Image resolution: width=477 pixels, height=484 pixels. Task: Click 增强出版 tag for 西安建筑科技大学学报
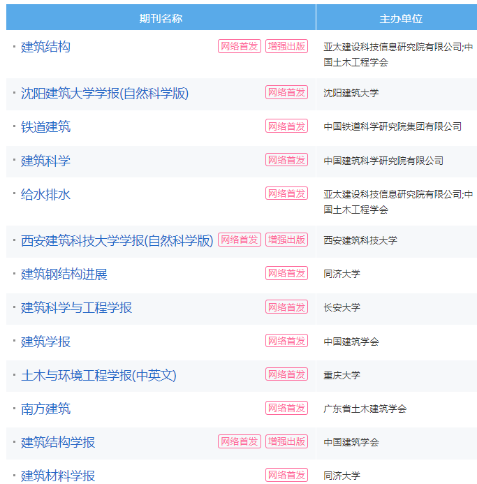[286, 240]
